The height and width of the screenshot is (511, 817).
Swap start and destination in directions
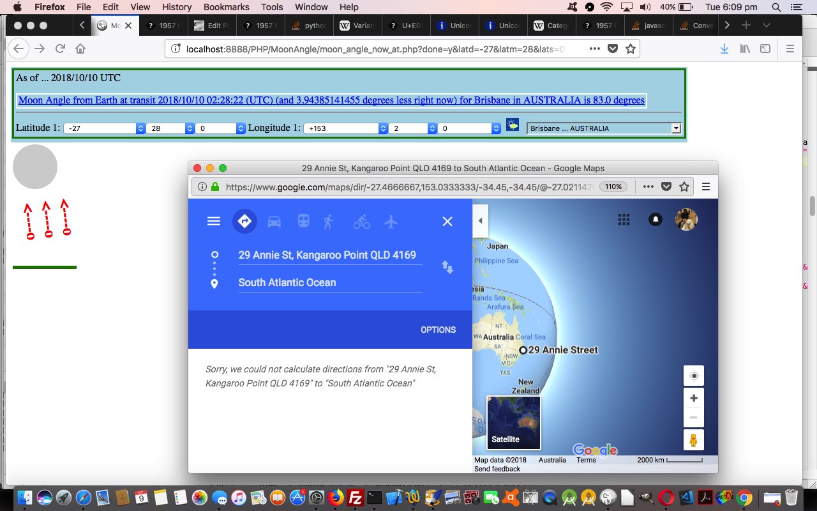click(x=447, y=268)
